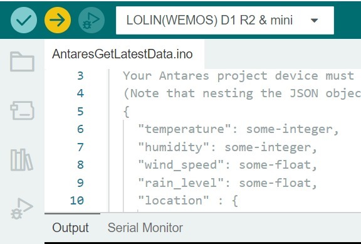Click line number 5 in gutter
This screenshot has height=244, width=361.
80,111
